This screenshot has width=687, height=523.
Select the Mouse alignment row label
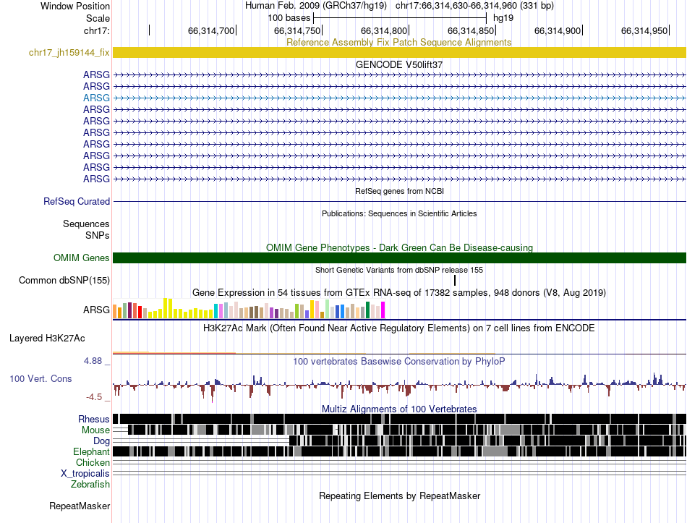pyautogui.click(x=95, y=430)
